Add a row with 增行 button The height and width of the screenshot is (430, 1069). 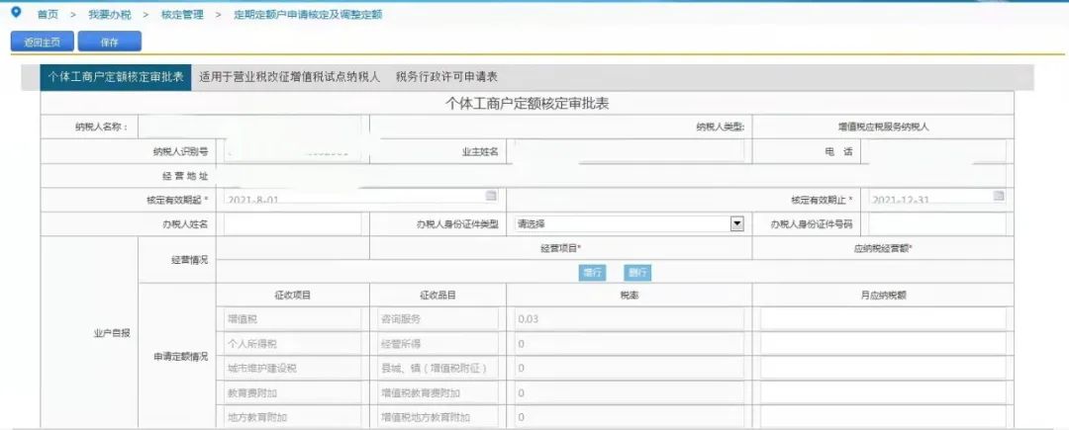(x=592, y=273)
